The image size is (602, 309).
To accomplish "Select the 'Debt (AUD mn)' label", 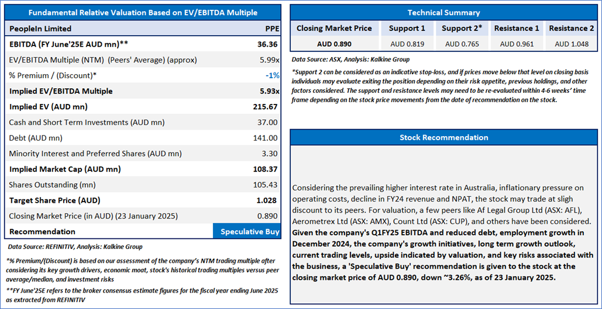I will pyautogui.click(x=36, y=138).
